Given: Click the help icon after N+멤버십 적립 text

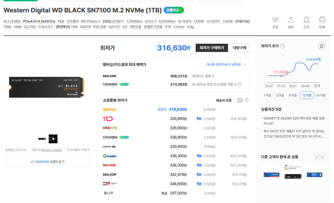Looking at the screenshot, I should [240, 84].
